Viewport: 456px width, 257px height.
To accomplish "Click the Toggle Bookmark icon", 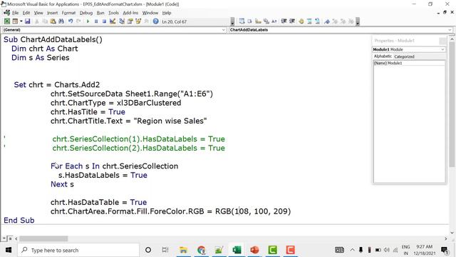I will tap(327, 21).
